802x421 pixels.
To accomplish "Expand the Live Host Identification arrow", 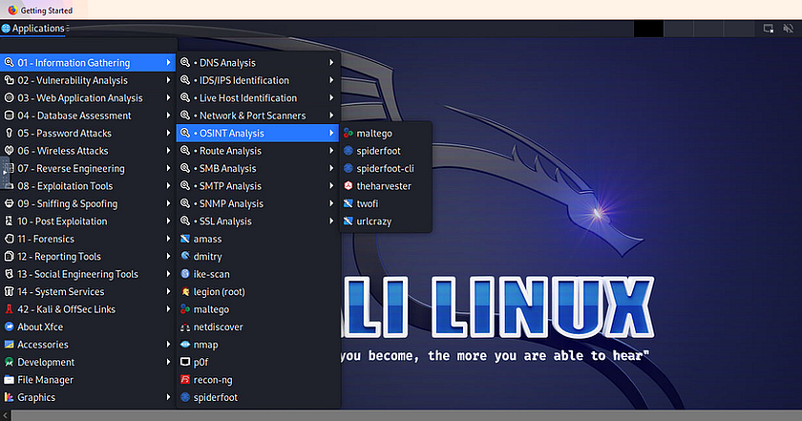I will [x=331, y=97].
